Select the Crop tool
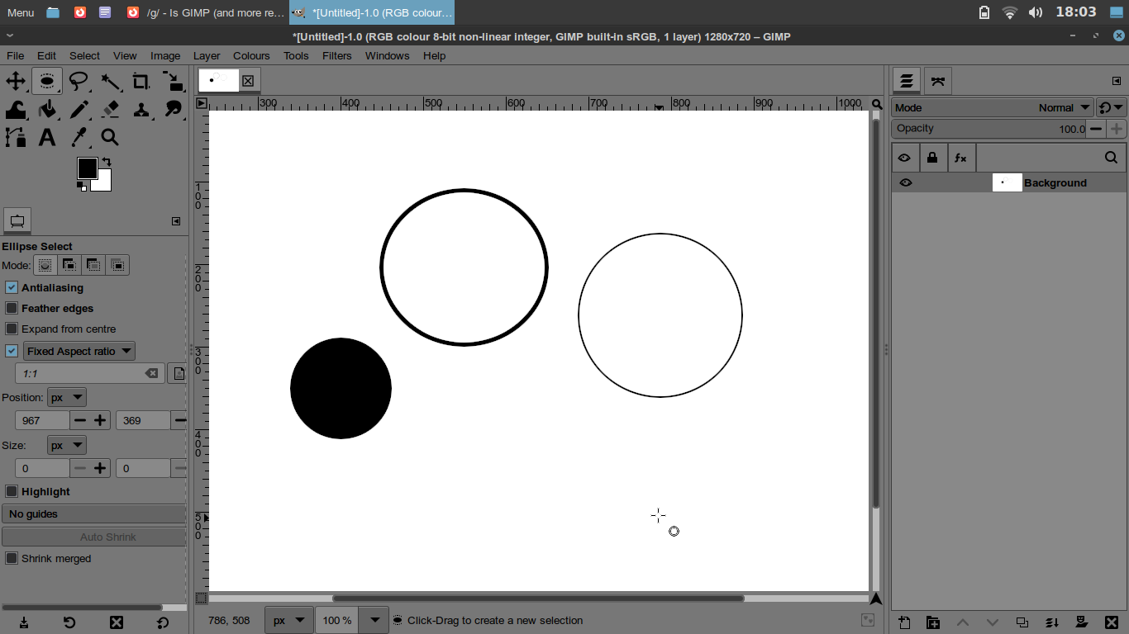1129x634 pixels. point(141,81)
